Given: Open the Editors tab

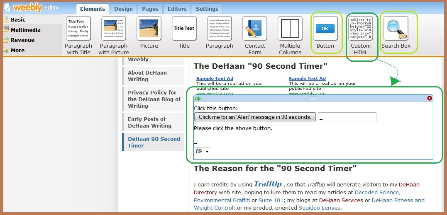Looking at the screenshot, I should [x=177, y=9].
